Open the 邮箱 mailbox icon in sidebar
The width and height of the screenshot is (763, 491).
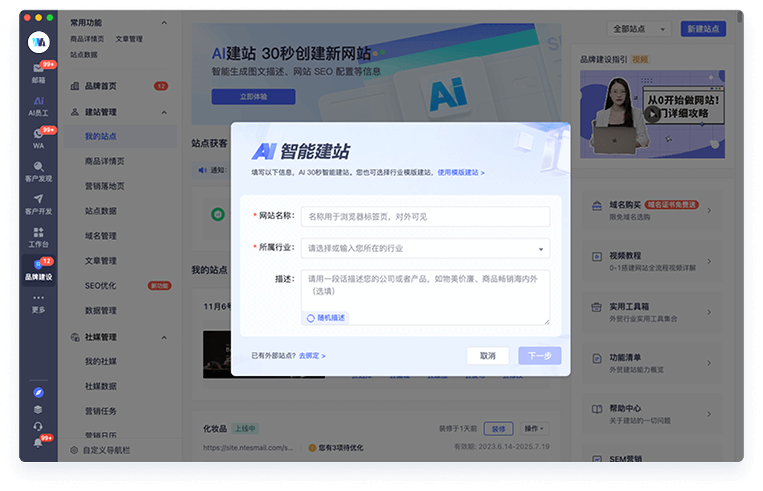[x=38, y=71]
